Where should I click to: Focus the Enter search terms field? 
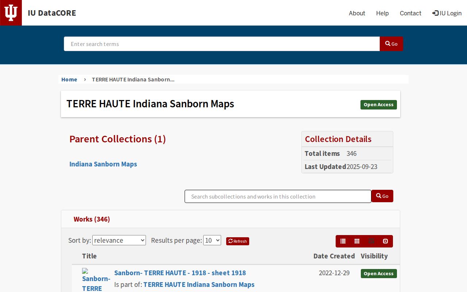click(222, 44)
